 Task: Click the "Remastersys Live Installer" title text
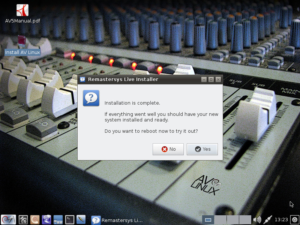click(123, 79)
